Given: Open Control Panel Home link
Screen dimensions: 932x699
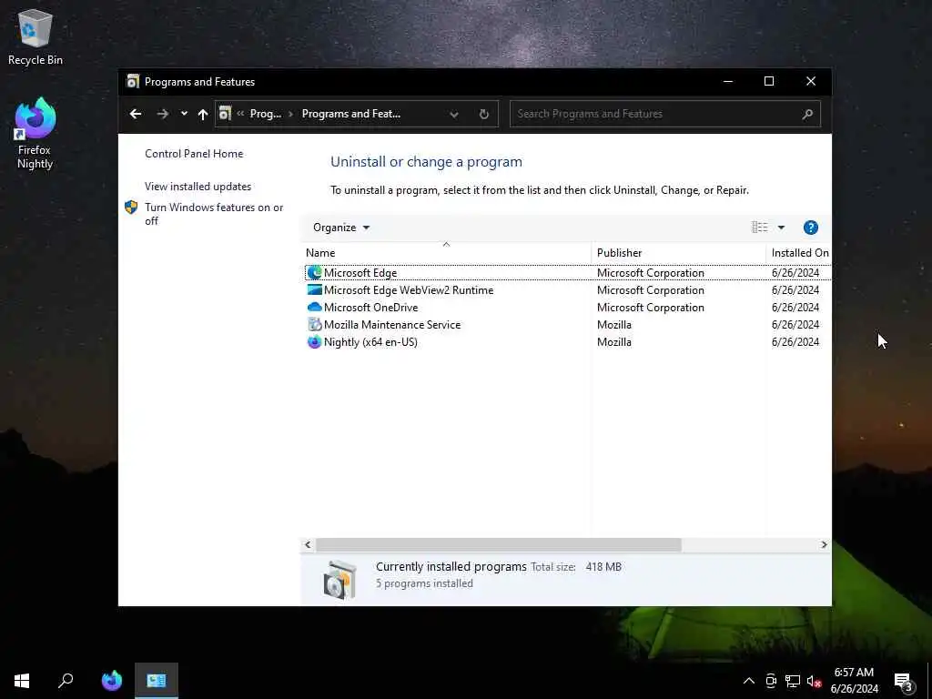Looking at the screenshot, I should pyautogui.click(x=194, y=153).
